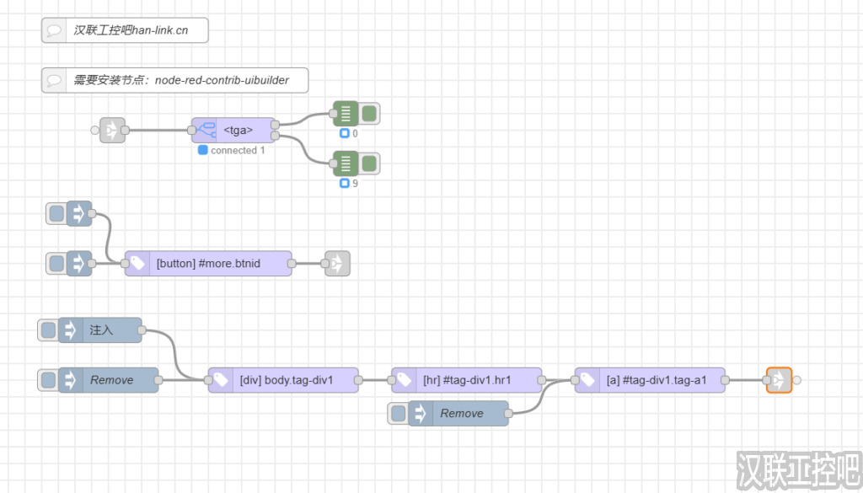Click the output port of the 注入 node
Viewport: 863px width, 493px height.
pos(142,330)
